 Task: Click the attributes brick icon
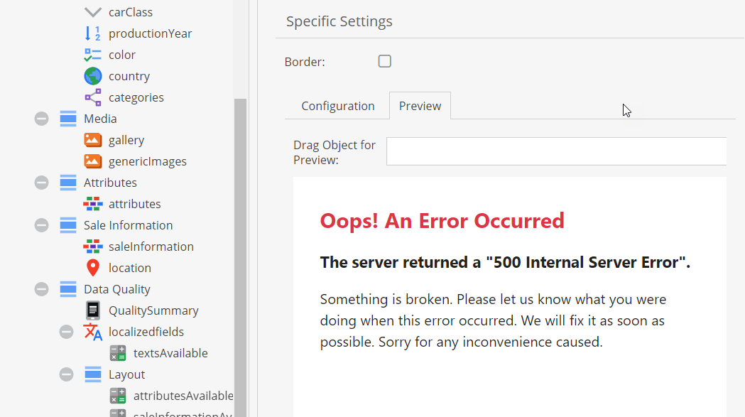tap(92, 204)
